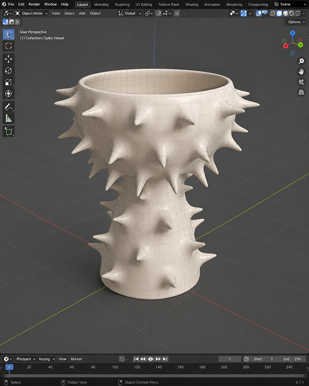Viewport: 309px width, 386px height.
Task: Click the timeline playhead at frame 1
Action: (x=9, y=367)
